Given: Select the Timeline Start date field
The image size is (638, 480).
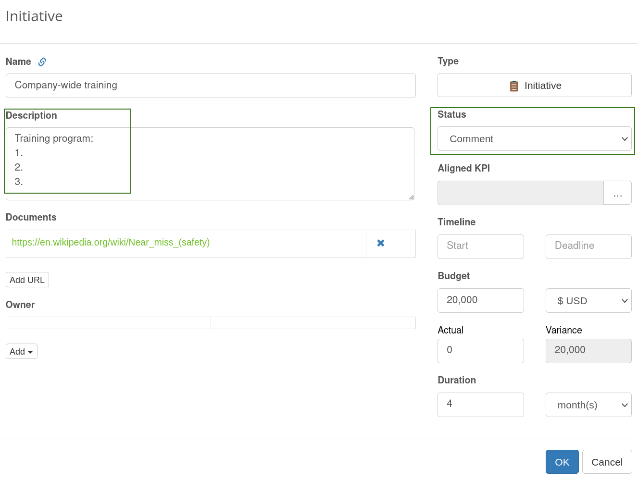Looking at the screenshot, I should (x=480, y=246).
